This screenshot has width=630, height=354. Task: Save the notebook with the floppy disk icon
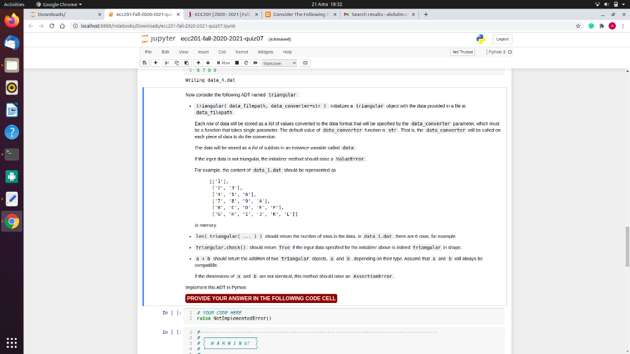[x=145, y=62]
